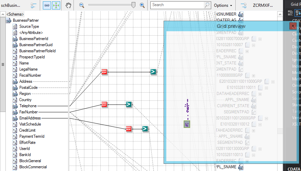Select the topmost red functoid on grid
This screenshot has height=171, width=301.
pyautogui.click(x=104, y=72)
